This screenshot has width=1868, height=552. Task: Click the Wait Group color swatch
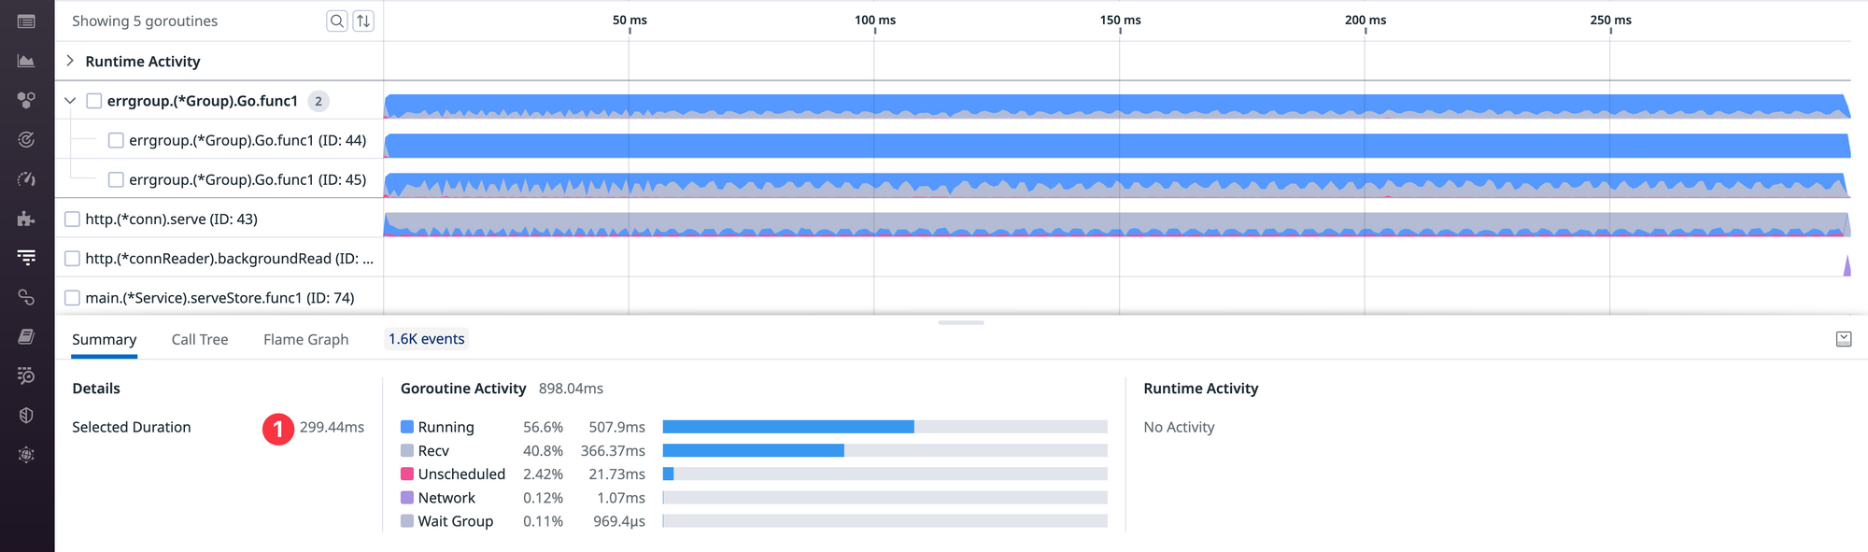[x=407, y=521]
